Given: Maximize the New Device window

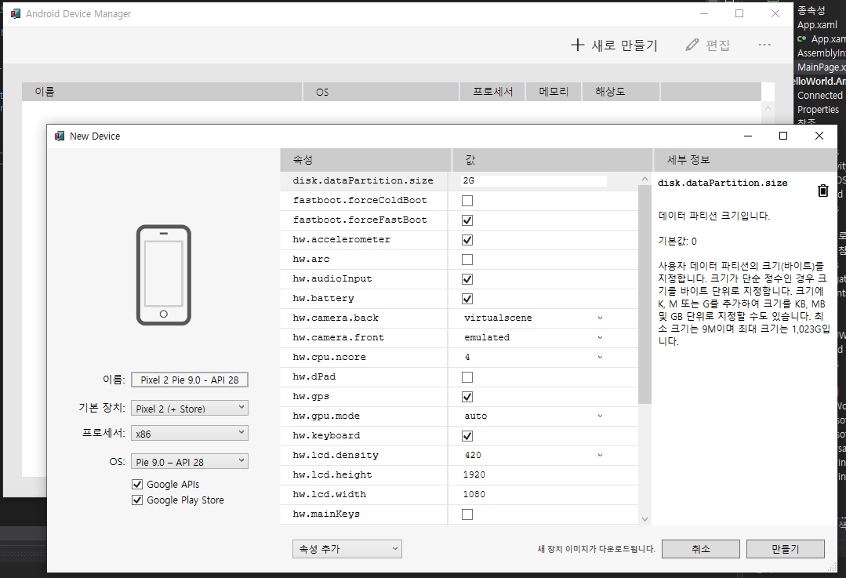Looking at the screenshot, I should coord(782,136).
